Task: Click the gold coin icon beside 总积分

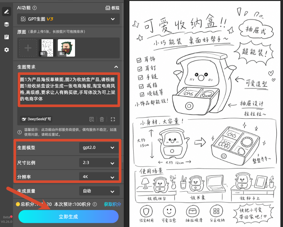Action: coord(18,204)
